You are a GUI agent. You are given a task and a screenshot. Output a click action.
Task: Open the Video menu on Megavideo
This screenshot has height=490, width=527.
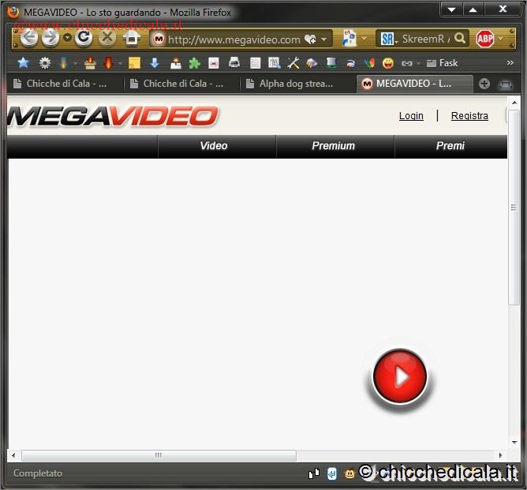(x=214, y=146)
